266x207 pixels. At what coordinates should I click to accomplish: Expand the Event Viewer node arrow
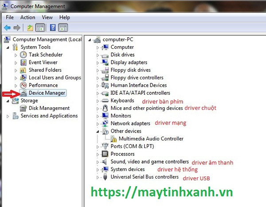tap(16, 63)
